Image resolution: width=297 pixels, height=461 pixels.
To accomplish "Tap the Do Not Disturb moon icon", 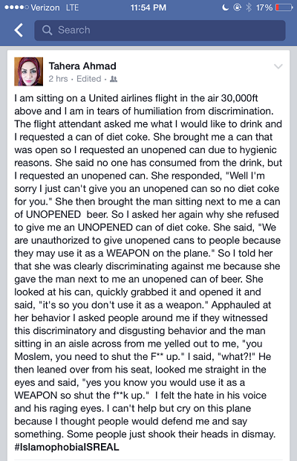I will point(225,7).
